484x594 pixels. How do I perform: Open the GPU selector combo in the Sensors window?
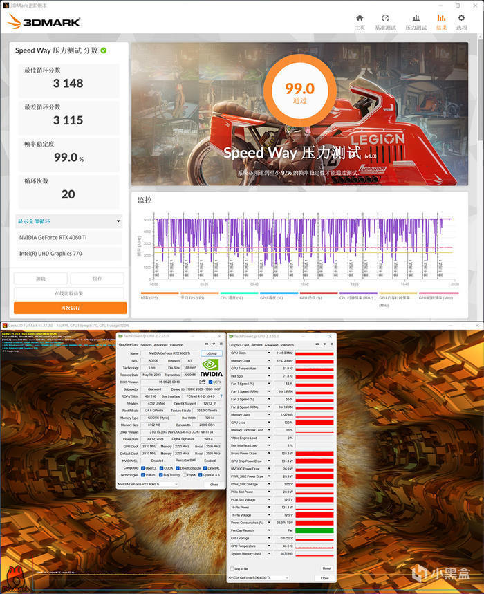point(259,577)
